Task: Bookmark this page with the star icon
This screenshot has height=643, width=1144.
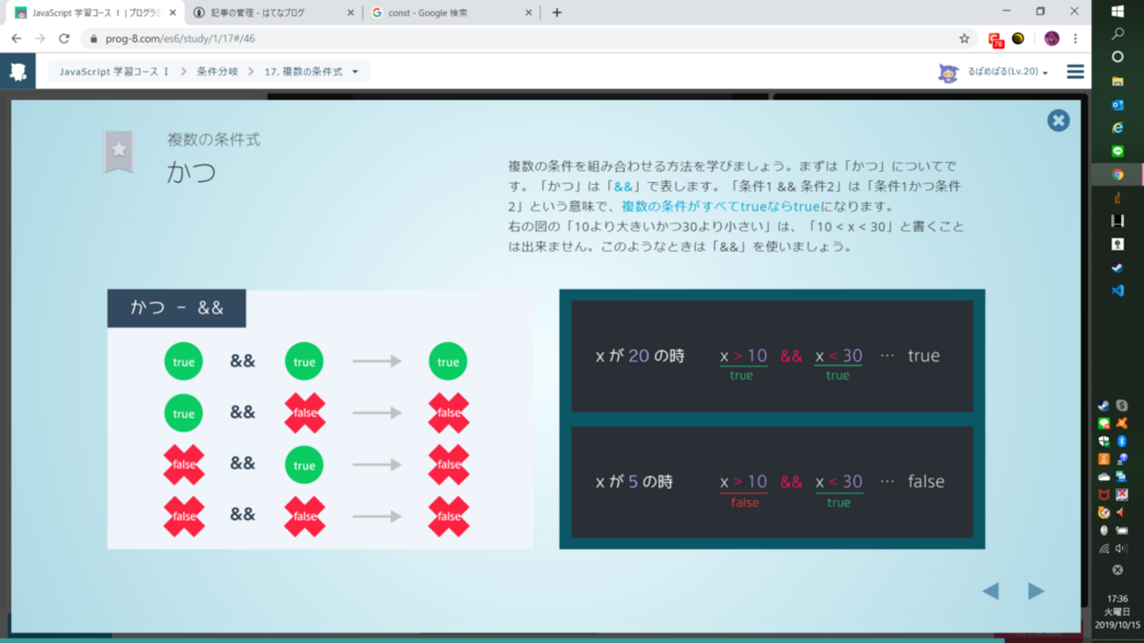Action: point(964,39)
